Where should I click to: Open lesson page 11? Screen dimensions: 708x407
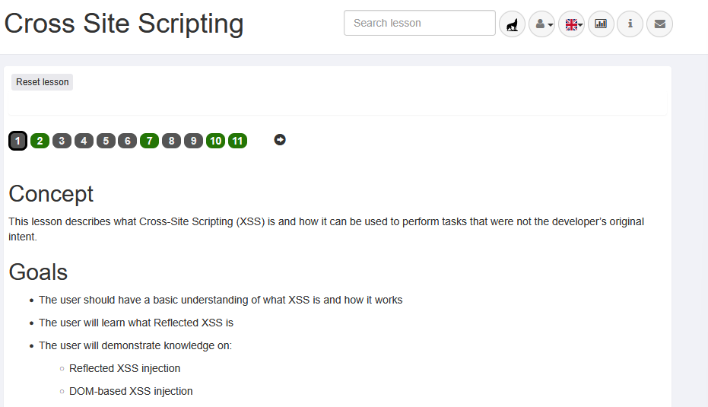(238, 141)
